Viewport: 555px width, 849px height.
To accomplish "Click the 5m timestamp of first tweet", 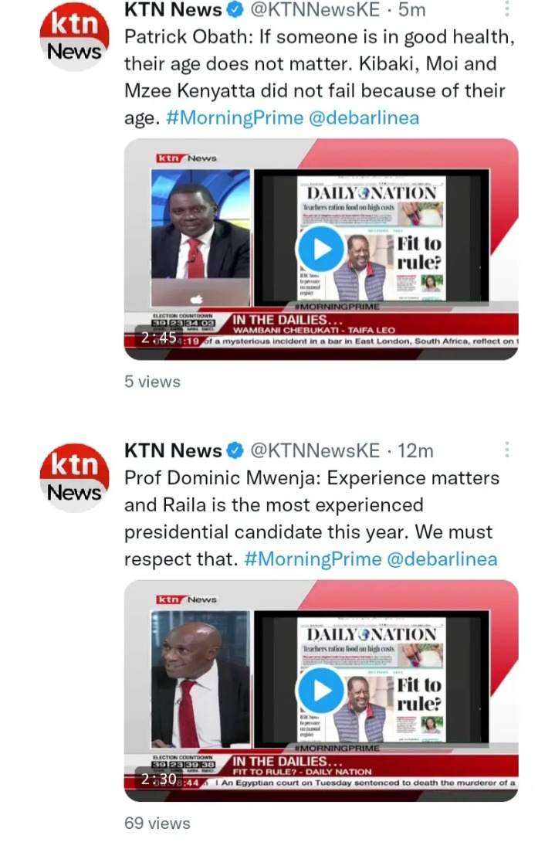I will [x=412, y=10].
